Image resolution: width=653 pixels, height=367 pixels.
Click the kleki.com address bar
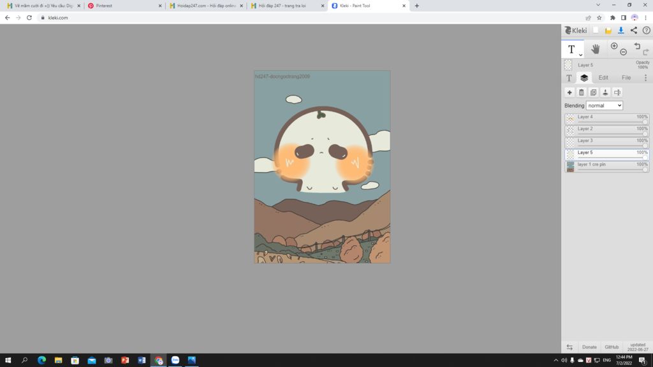[308, 17]
